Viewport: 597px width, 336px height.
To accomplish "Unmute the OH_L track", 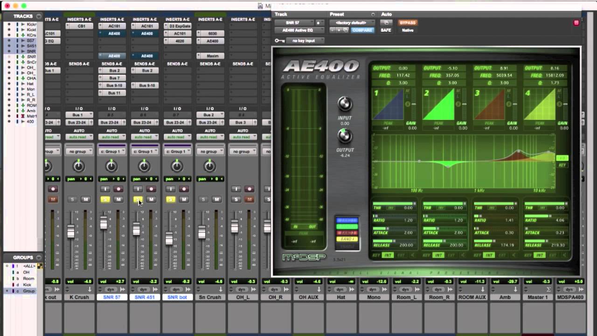I will 249,199.
